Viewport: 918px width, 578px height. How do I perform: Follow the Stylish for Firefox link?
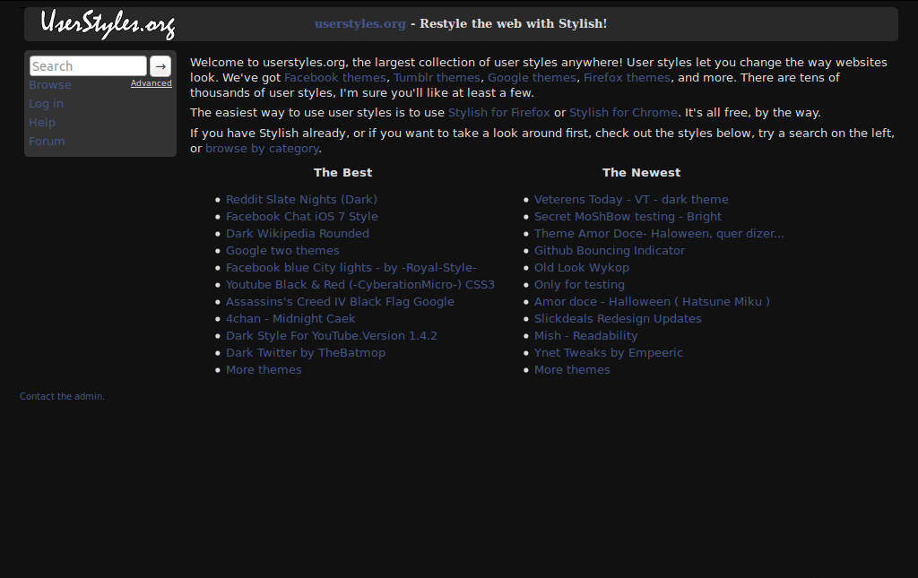coord(498,113)
